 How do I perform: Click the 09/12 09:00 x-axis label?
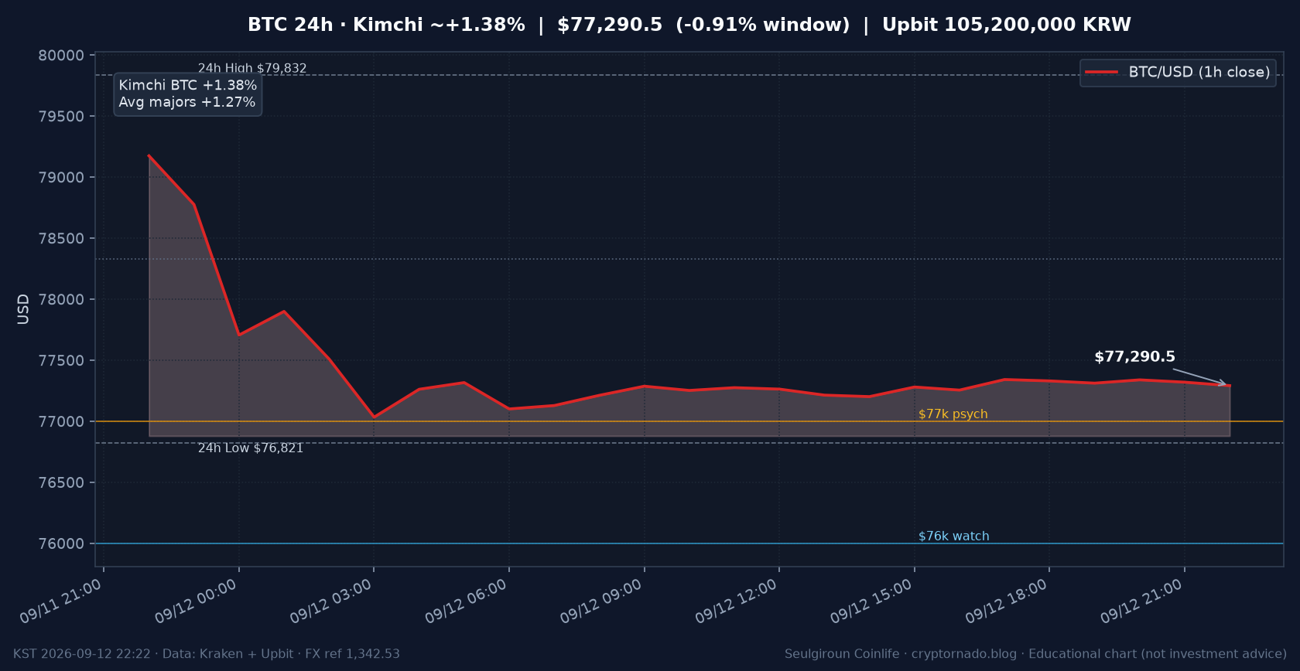[x=601, y=601]
